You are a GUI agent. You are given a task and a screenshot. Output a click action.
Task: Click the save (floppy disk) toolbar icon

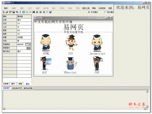(13, 12)
